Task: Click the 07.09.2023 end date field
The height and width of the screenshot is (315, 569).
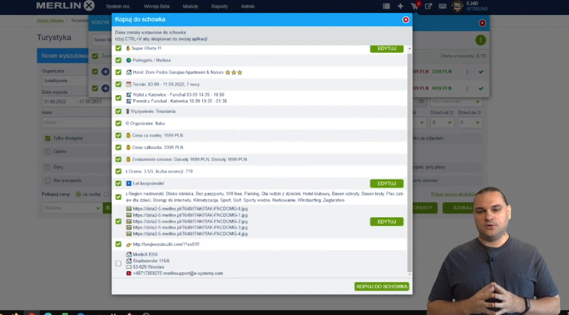Action: 95,101
